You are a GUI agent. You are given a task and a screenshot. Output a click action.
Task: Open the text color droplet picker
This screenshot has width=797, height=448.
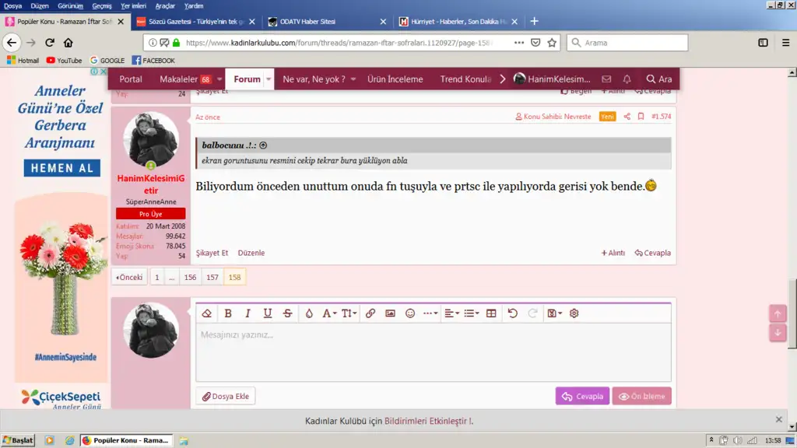click(x=309, y=313)
